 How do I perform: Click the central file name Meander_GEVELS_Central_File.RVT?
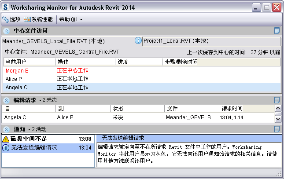pyautogui.click(x=75, y=52)
